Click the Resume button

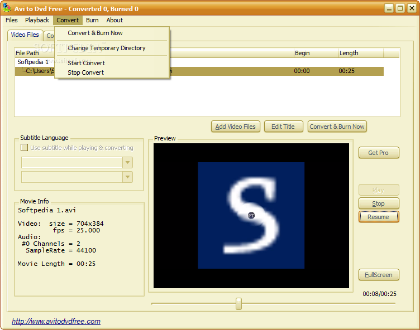pos(379,217)
